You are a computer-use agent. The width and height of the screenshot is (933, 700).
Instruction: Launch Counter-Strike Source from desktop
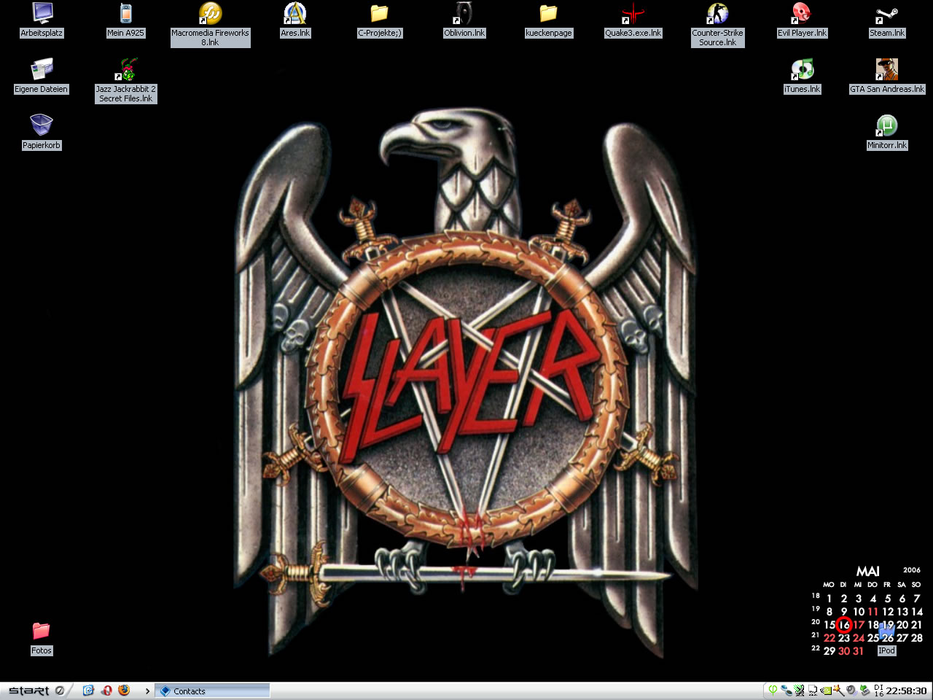(717, 14)
